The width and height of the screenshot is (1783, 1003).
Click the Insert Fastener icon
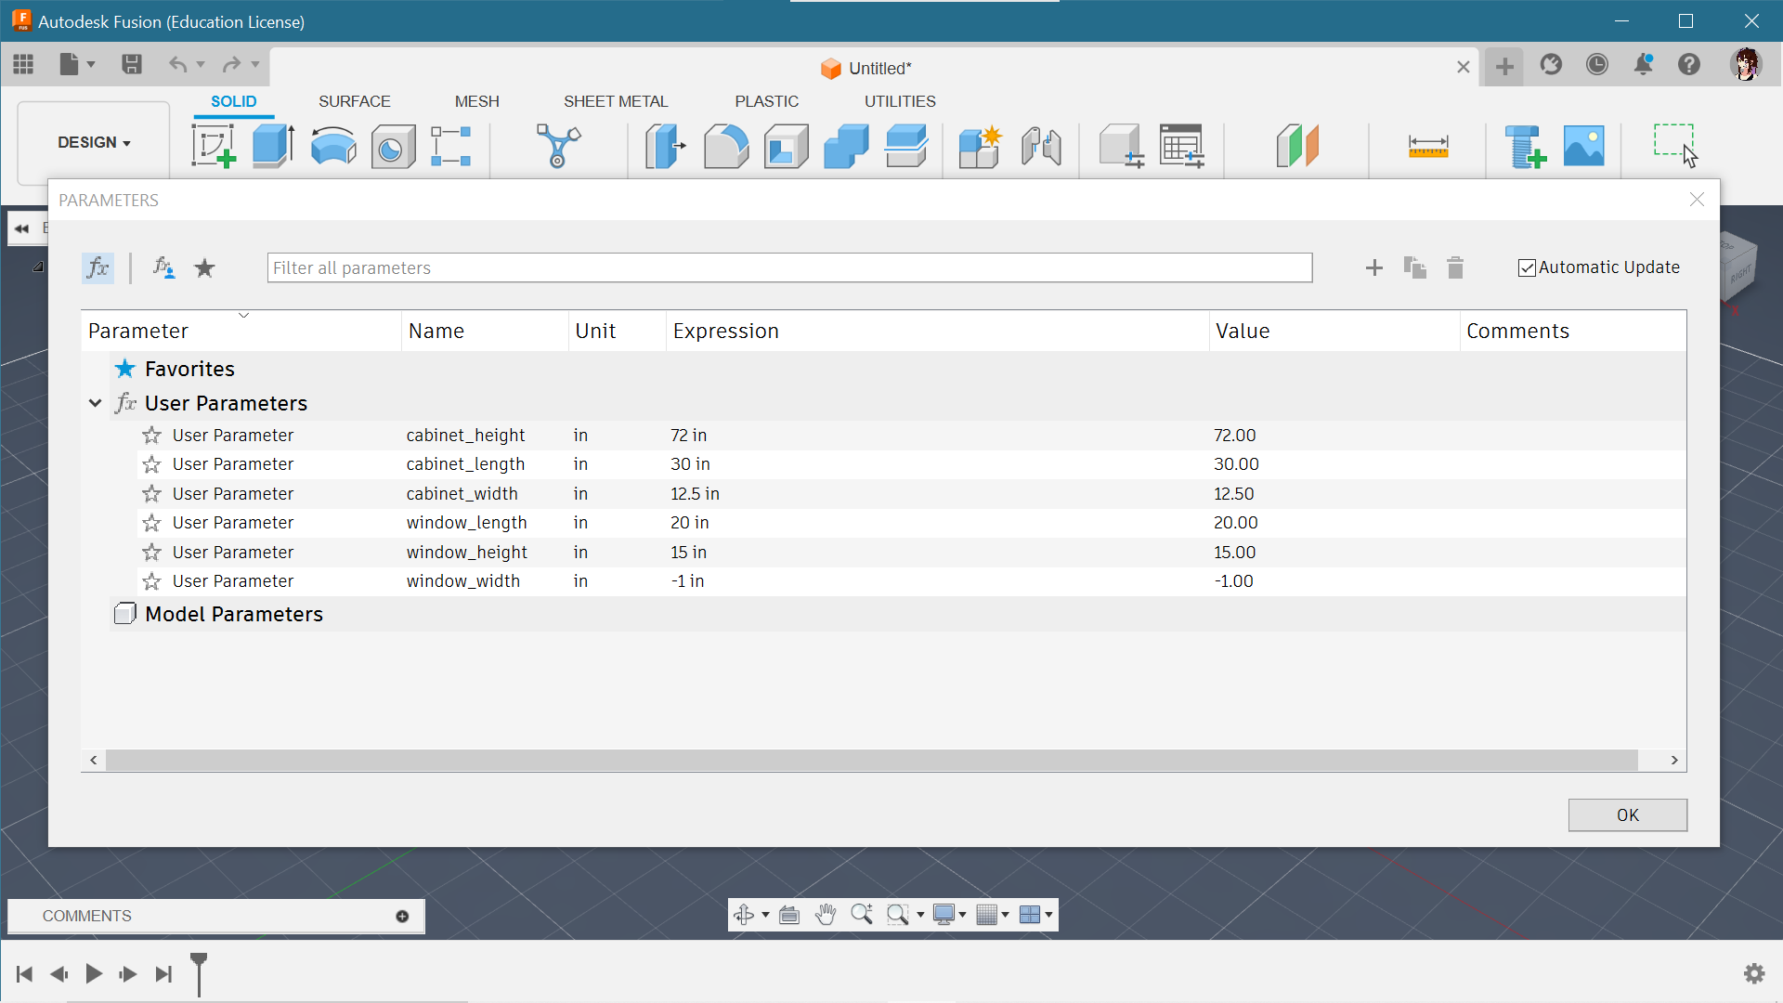pyautogui.click(x=1525, y=147)
